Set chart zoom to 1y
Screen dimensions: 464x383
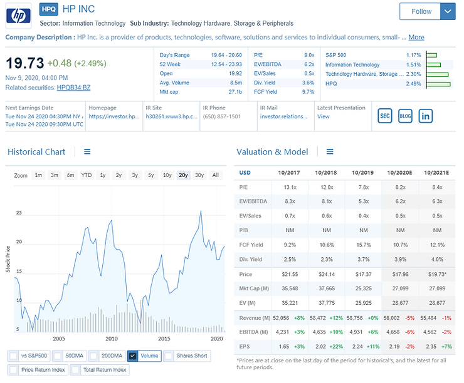point(103,175)
